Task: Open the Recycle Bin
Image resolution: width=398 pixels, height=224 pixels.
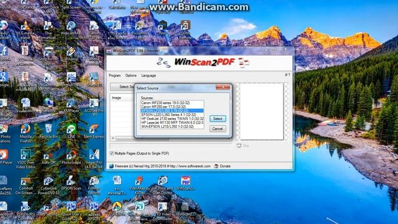Action: pos(49,131)
